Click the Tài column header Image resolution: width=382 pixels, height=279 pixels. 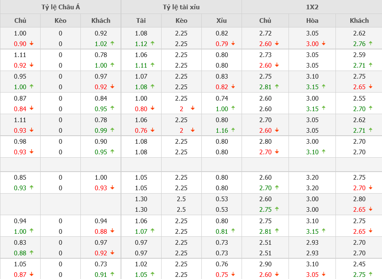click(x=141, y=20)
